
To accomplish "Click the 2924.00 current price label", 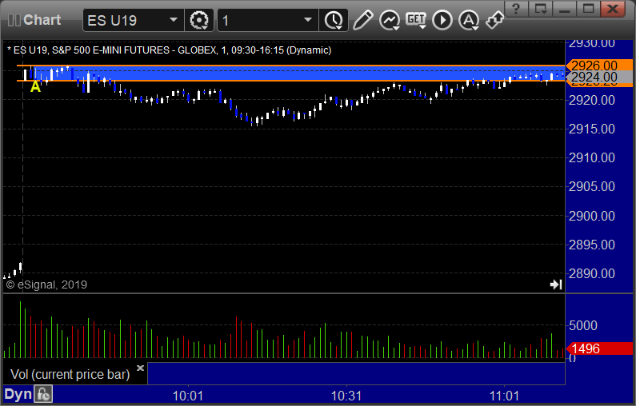I will (599, 77).
